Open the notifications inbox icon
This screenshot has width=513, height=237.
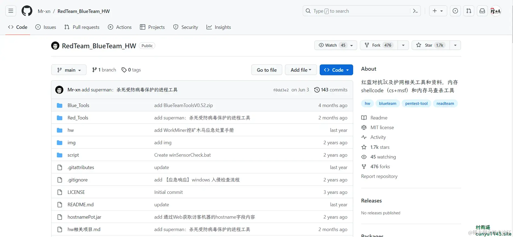click(482, 11)
